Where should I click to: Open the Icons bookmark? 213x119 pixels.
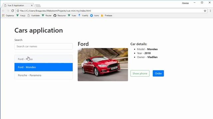[x=95, y=16]
